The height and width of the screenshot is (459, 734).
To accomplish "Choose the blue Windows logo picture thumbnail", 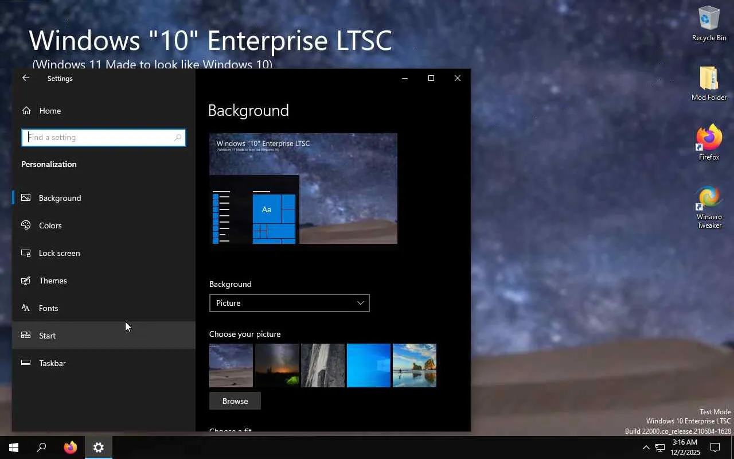I will click(x=369, y=365).
